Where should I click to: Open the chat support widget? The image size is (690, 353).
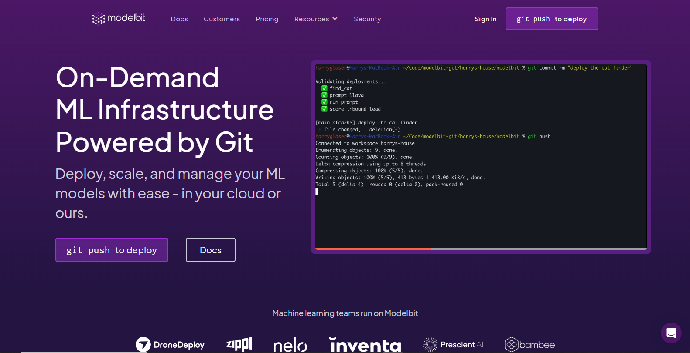coord(671,333)
